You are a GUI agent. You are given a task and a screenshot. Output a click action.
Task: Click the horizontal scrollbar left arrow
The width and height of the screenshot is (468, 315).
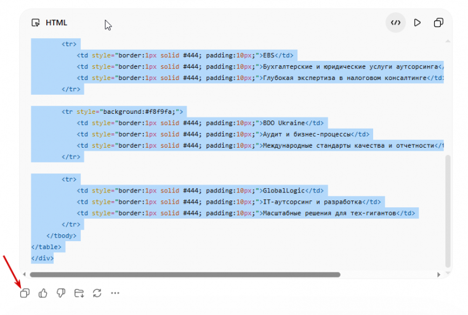click(x=25, y=274)
